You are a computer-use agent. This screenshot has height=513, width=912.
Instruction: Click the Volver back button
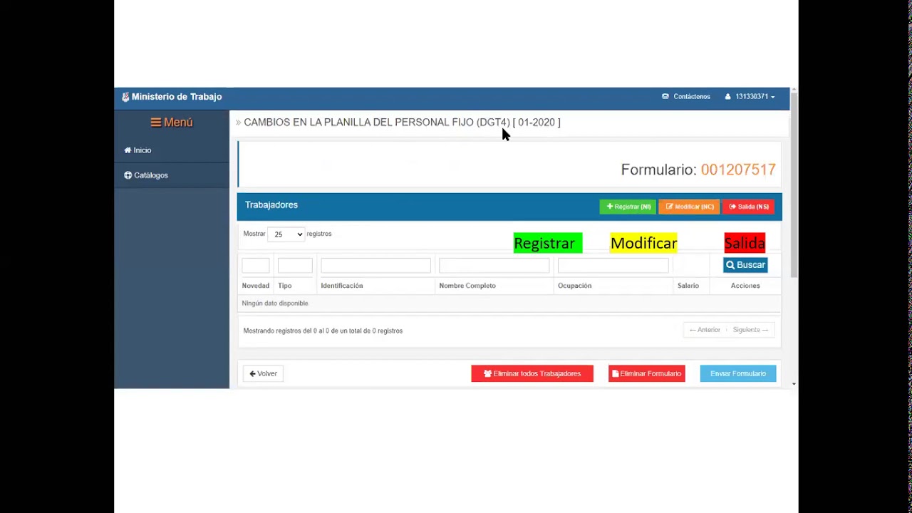click(x=263, y=373)
